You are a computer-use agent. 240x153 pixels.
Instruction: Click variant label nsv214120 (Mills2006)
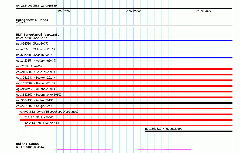(x=36, y=117)
